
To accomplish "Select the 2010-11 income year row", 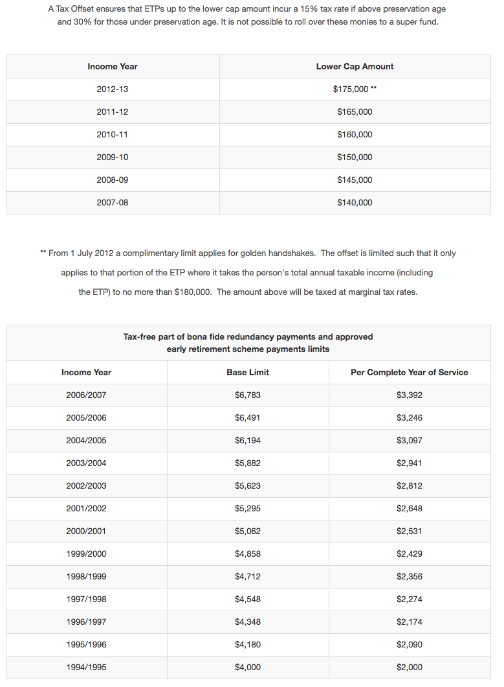I will (x=113, y=135).
